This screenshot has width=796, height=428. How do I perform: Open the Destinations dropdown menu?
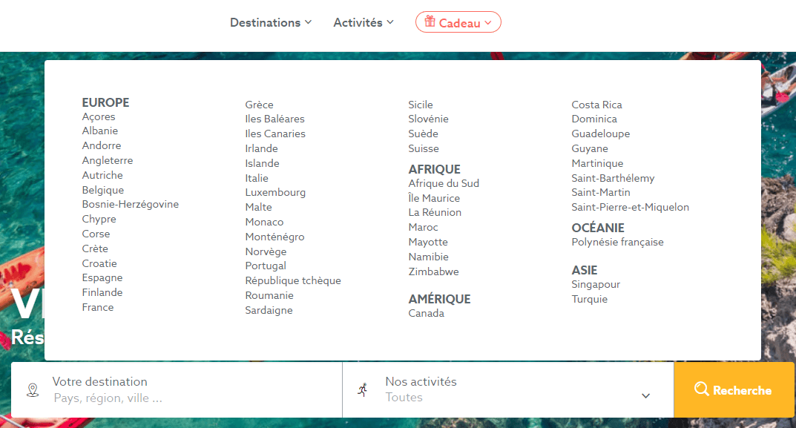271,22
